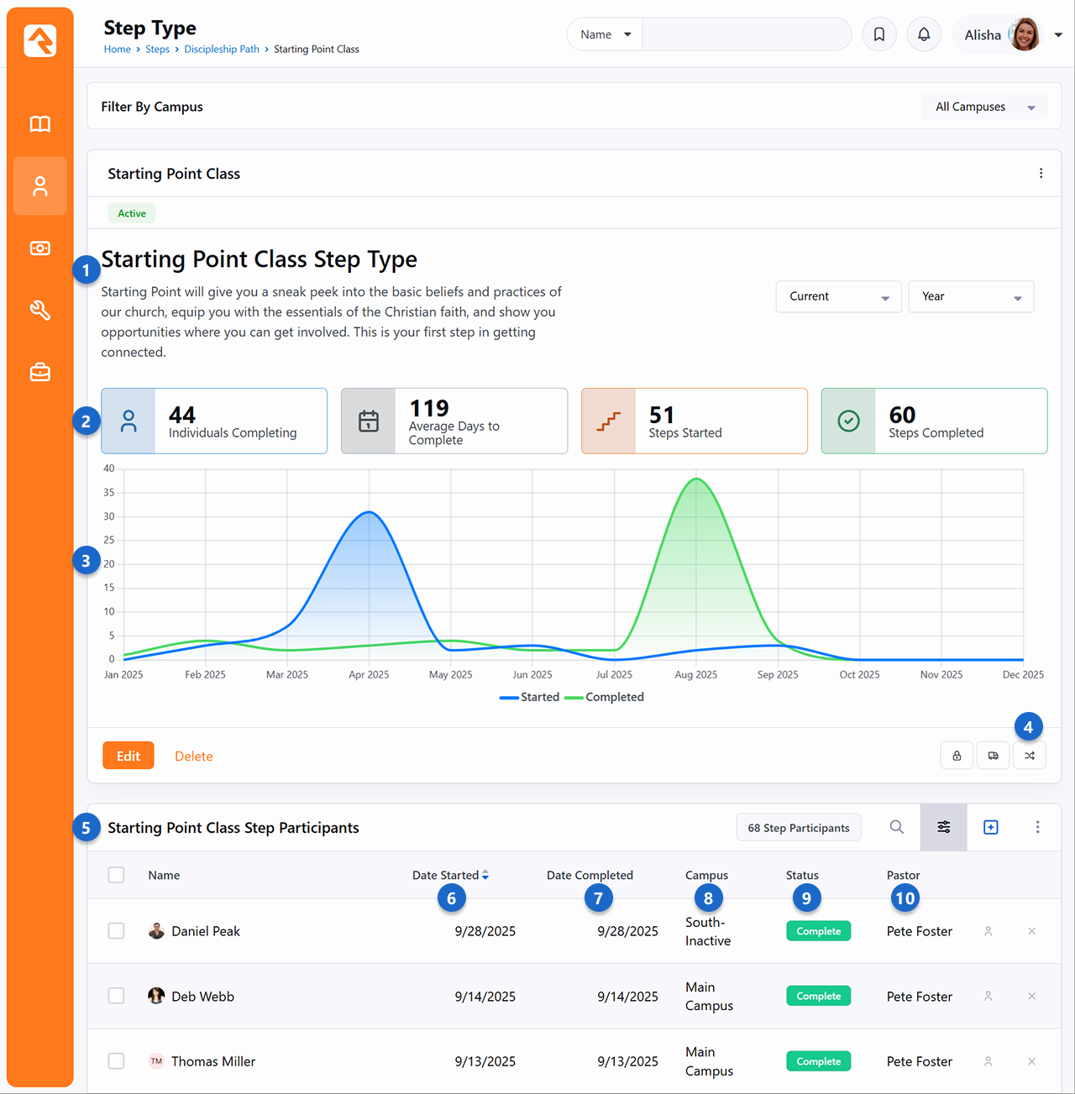Viewport: 1075px width, 1094px height.
Task: Toggle the Completed series in the chart legend
Action: pos(605,697)
